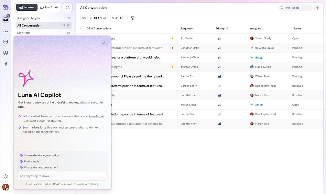326x194 pixels.
Task: Click the Ask anything to nova input field
Action: 62,176
